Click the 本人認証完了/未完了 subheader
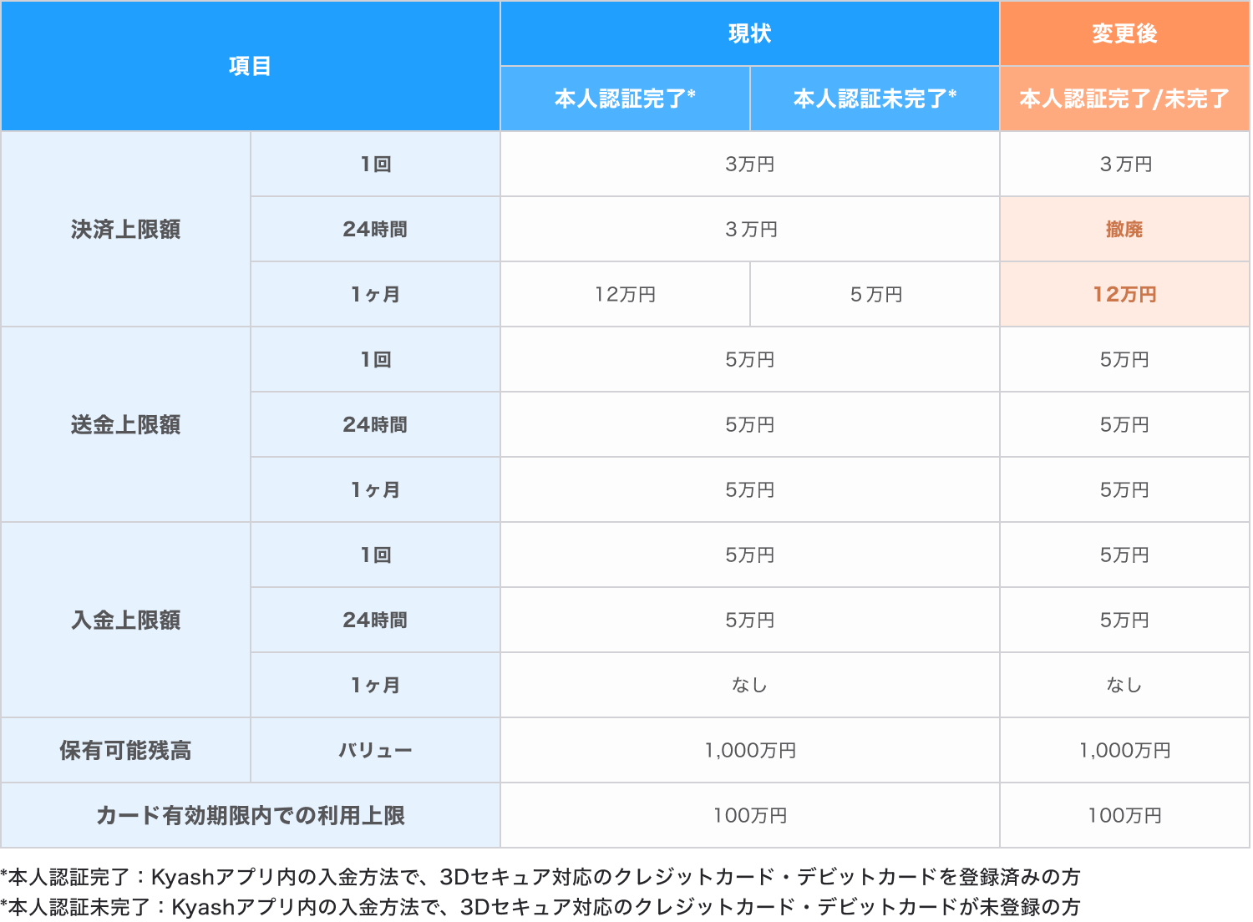 click(1124, 98)
